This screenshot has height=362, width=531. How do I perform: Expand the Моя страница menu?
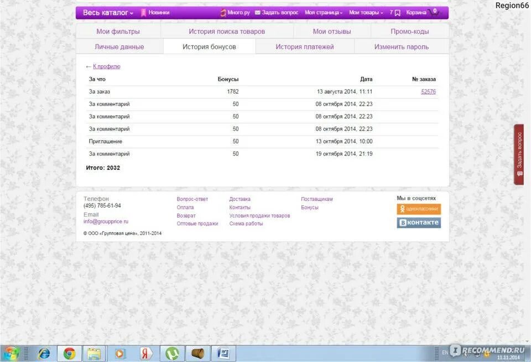324,13
